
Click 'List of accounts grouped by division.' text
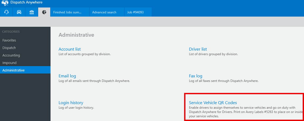(x=84, y=54)
